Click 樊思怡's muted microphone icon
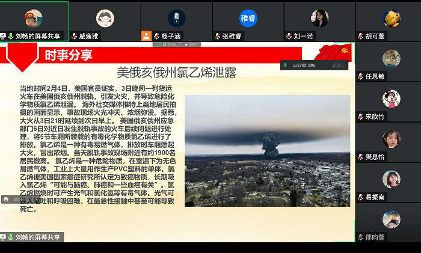Screen dimensions: 421x253 pos(361,157)
